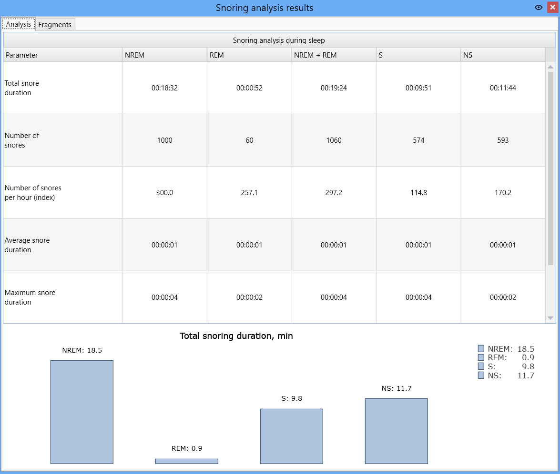560x474 pixels.
Task: Click the vertical scrollbar thumb
Action: 550,168
